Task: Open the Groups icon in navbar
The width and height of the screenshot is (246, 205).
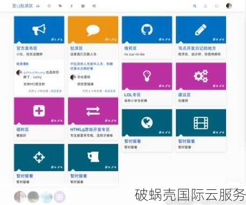Action: [94, 6]
